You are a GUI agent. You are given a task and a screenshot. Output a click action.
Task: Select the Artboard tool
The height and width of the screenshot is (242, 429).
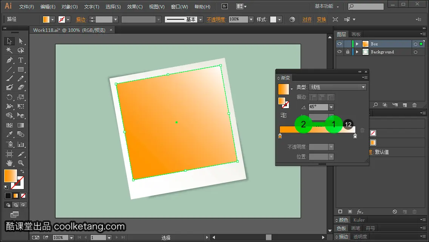(9, 154)
